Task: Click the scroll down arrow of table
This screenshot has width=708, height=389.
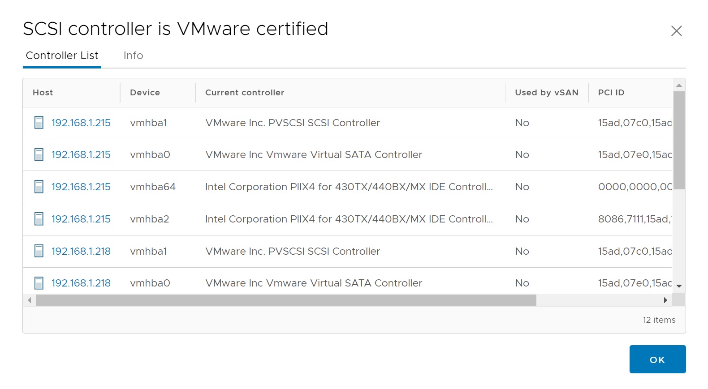Action: (679, 286)
